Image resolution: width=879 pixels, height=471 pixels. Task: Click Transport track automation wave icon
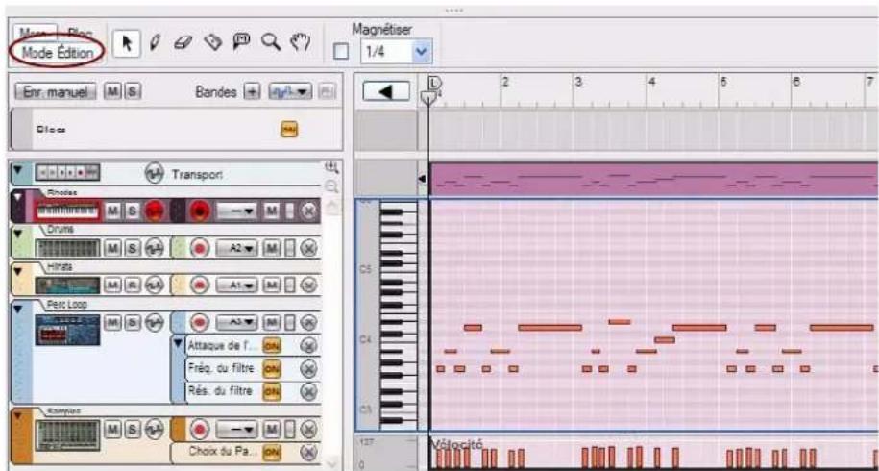coord(154,173)
